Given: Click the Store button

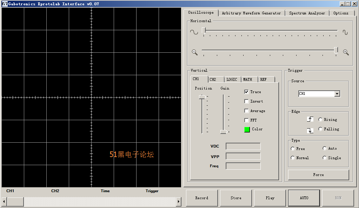Looking at the screenshot, I should (x=236, y=198).
